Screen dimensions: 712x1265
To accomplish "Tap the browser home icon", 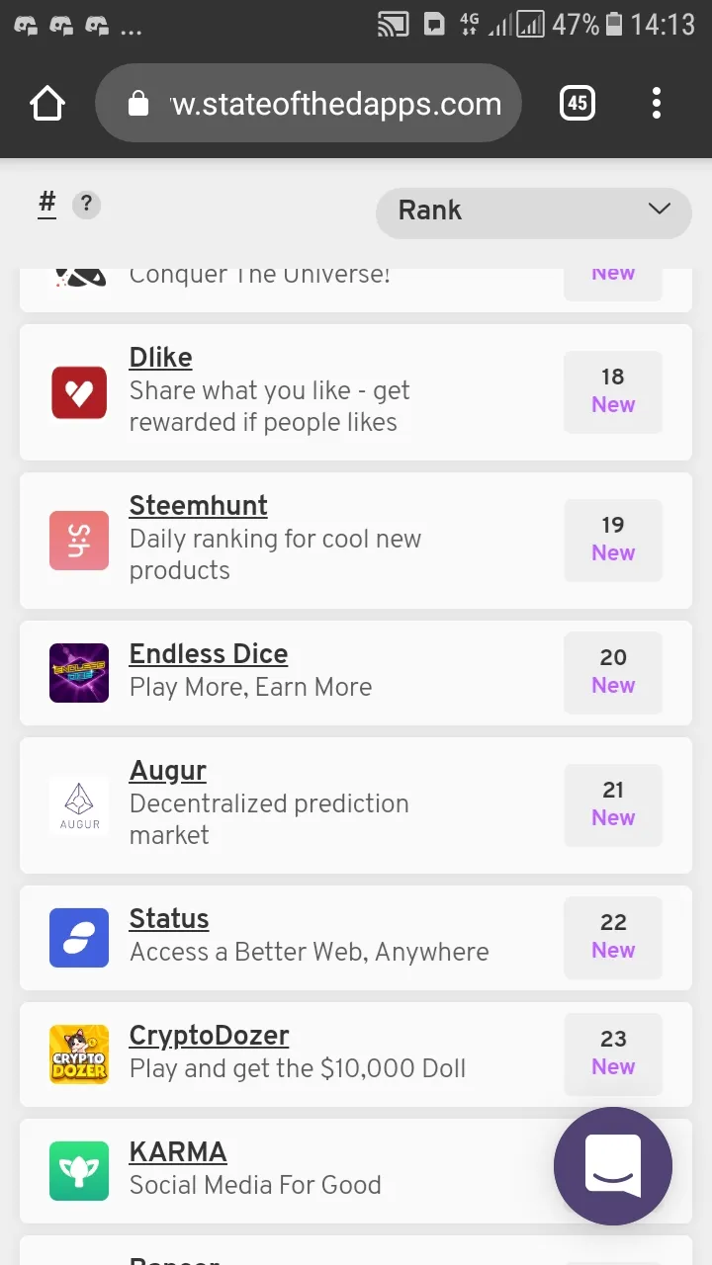I will [47, 103].
